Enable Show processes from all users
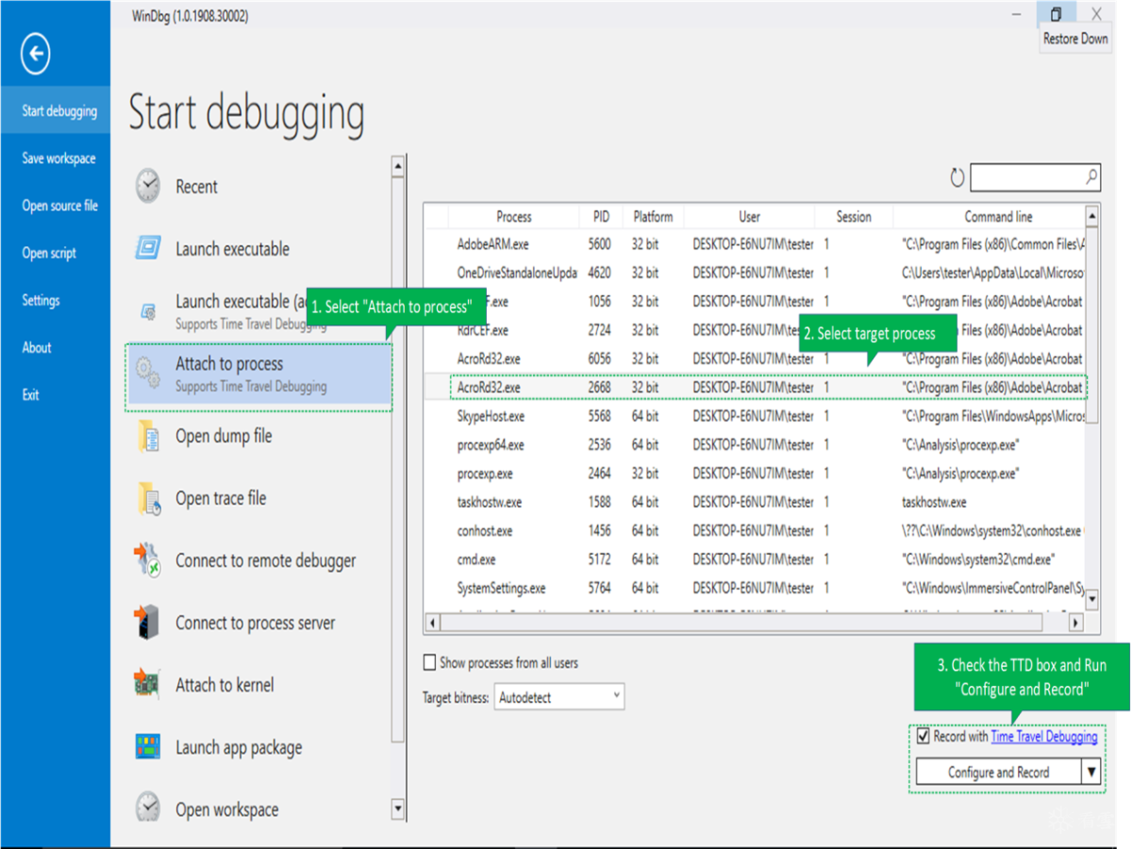 tap(430, 662)
